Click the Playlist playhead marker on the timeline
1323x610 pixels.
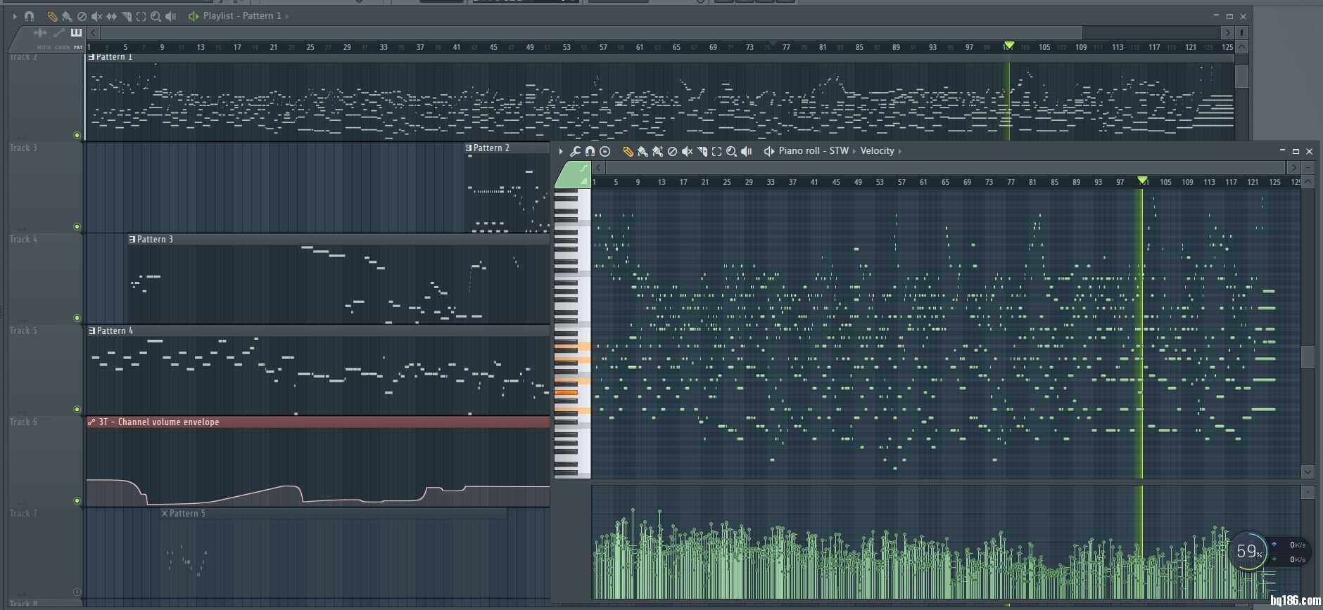click(x=1008, y=45)
